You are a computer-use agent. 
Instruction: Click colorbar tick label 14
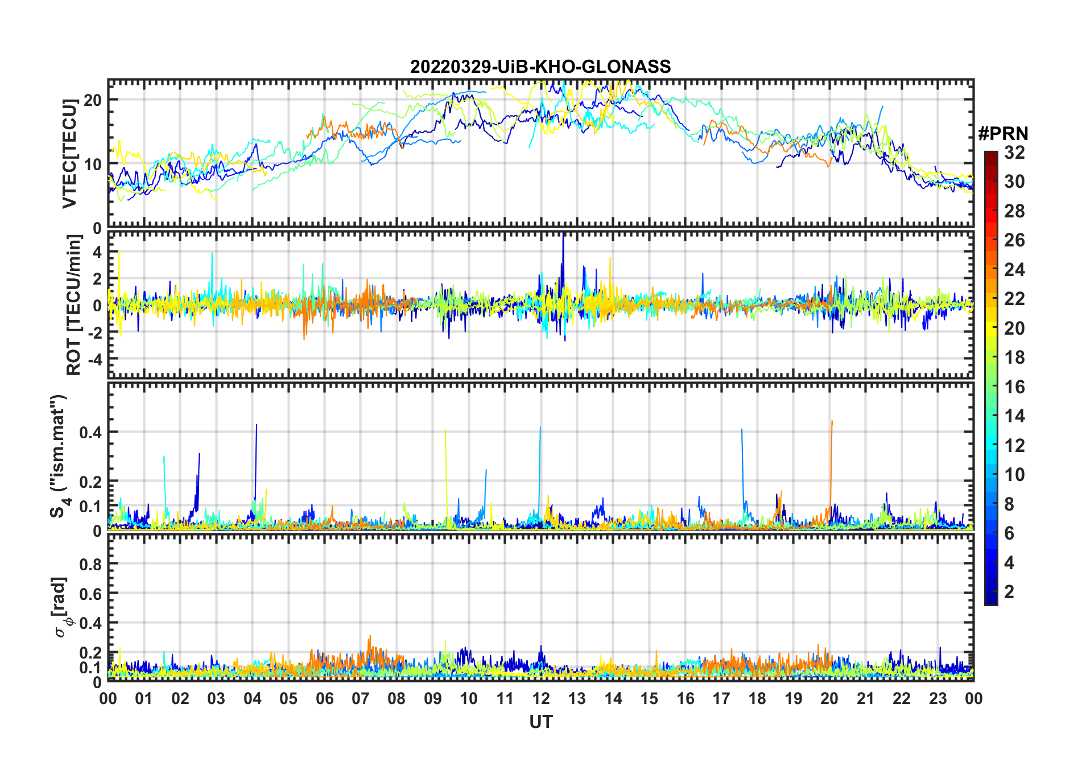point(1014,416)
